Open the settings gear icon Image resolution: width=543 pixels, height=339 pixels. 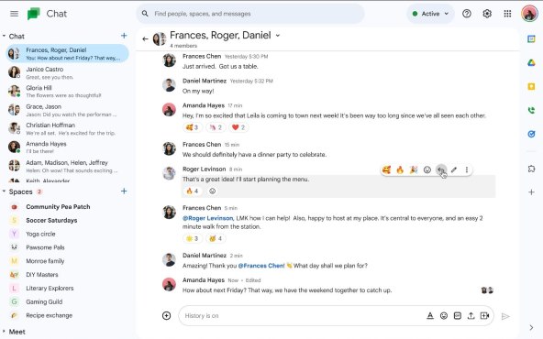487,14
